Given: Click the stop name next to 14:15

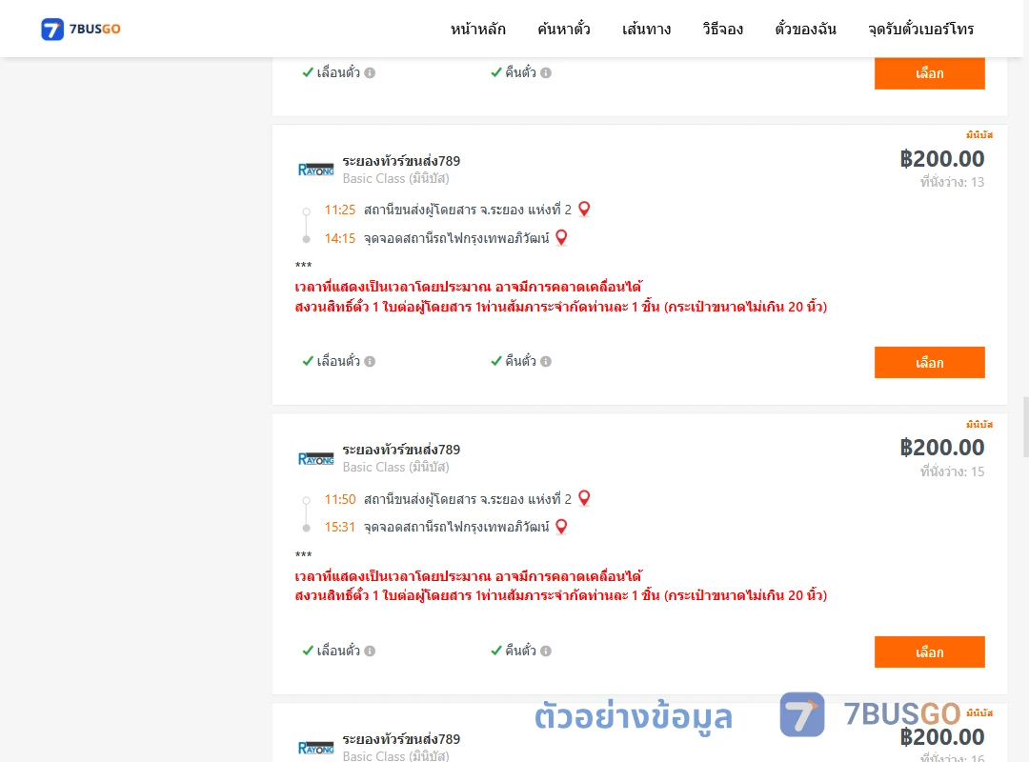Looking at the screenshot, I should pyautogui.click(x=456, y=238).
